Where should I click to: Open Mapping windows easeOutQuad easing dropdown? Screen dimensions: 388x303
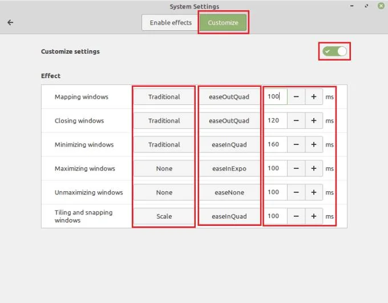[229, 97]
